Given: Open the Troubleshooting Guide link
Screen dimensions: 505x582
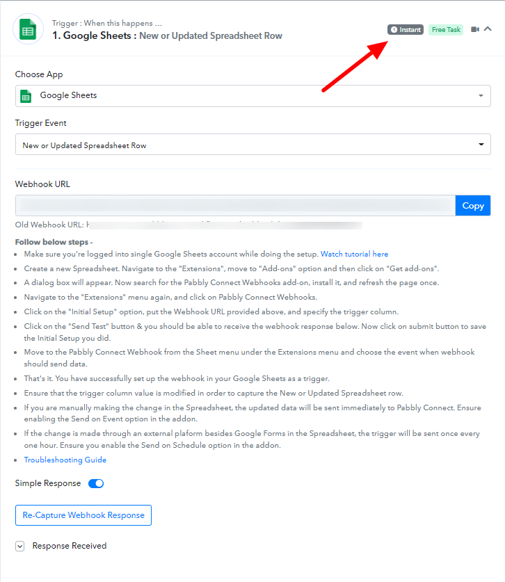Looking at the screenshot, I should pos(65,460).
